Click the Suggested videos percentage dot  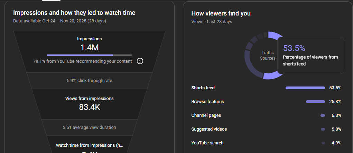pyautogui.click(x=323, y=129)
